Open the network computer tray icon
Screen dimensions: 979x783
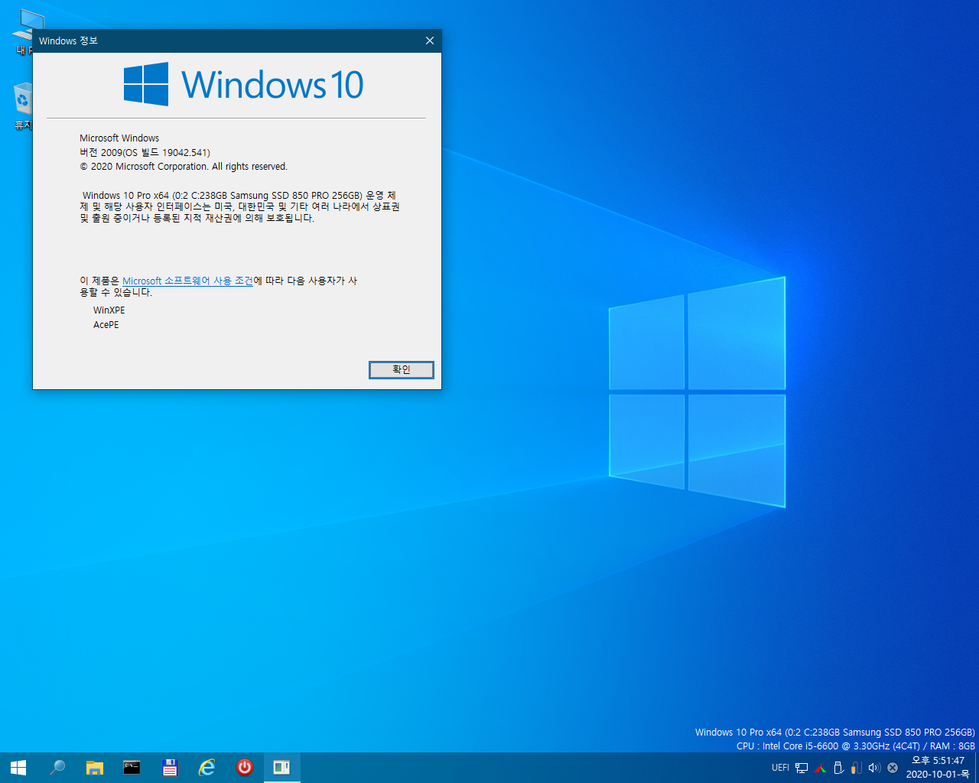pyautogui.click(x=802, y=768)
